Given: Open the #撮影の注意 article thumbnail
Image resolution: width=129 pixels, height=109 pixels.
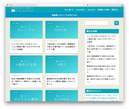Looking at the screenshot, I should pos(26,64).
